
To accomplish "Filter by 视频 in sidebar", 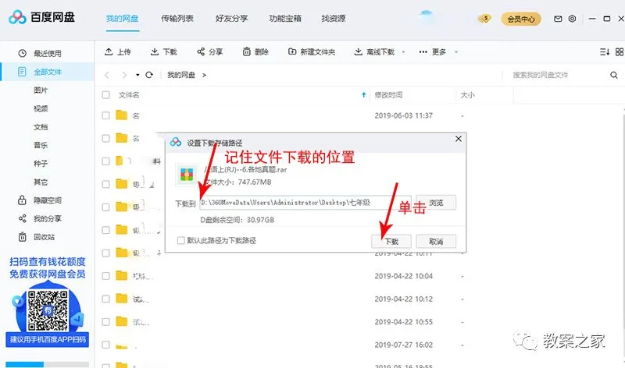I will coord(41,108).
